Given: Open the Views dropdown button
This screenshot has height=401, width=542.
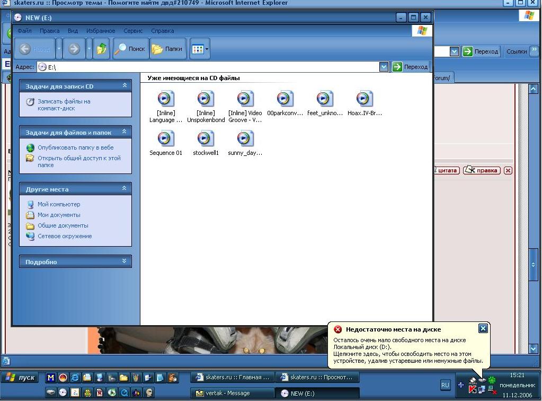Looking at the screenshot, I should [200, 49].
